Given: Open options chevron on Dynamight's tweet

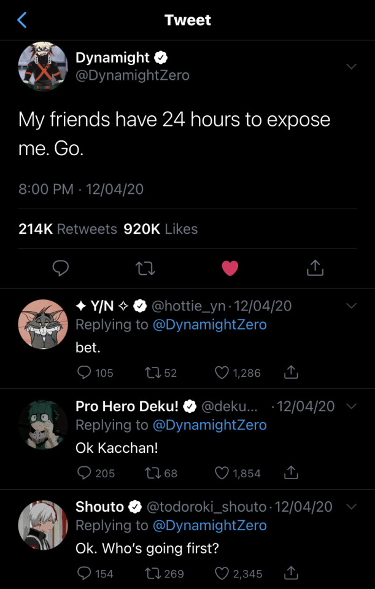Looking at the screenshot, I should tap(351, 66).
